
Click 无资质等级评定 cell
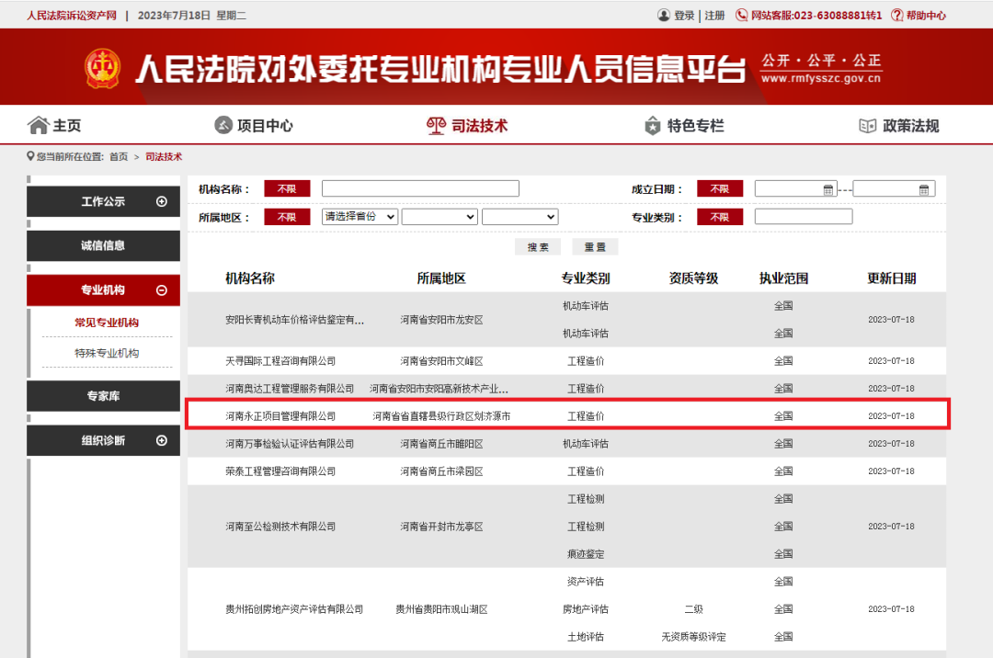pos(693,637)
